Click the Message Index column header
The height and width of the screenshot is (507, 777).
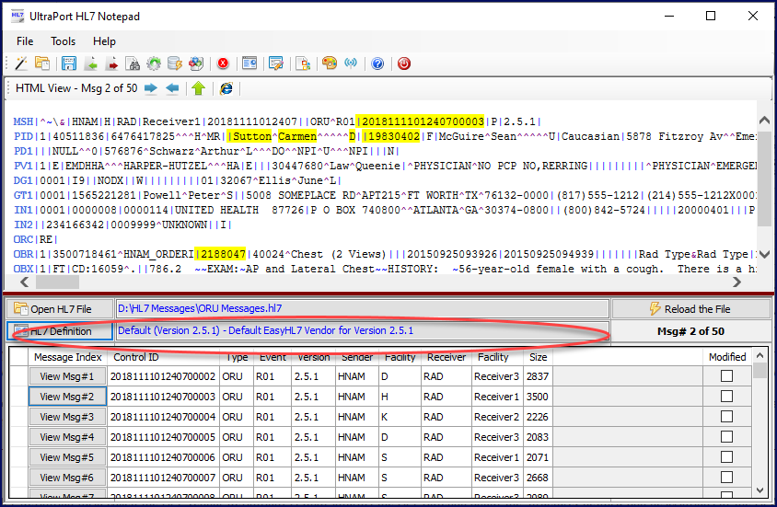click(67, 357)
